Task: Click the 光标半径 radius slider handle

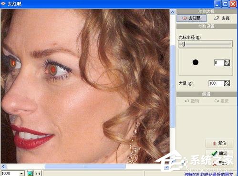Action: pos(184,44)
